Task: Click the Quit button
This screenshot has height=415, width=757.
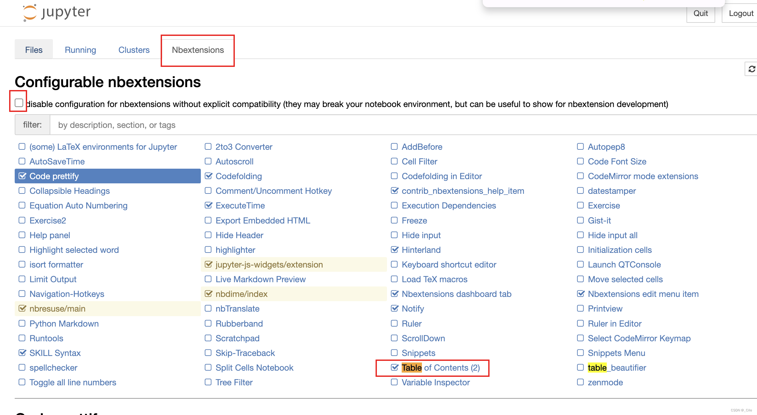Action: click(x=701, y=13)
